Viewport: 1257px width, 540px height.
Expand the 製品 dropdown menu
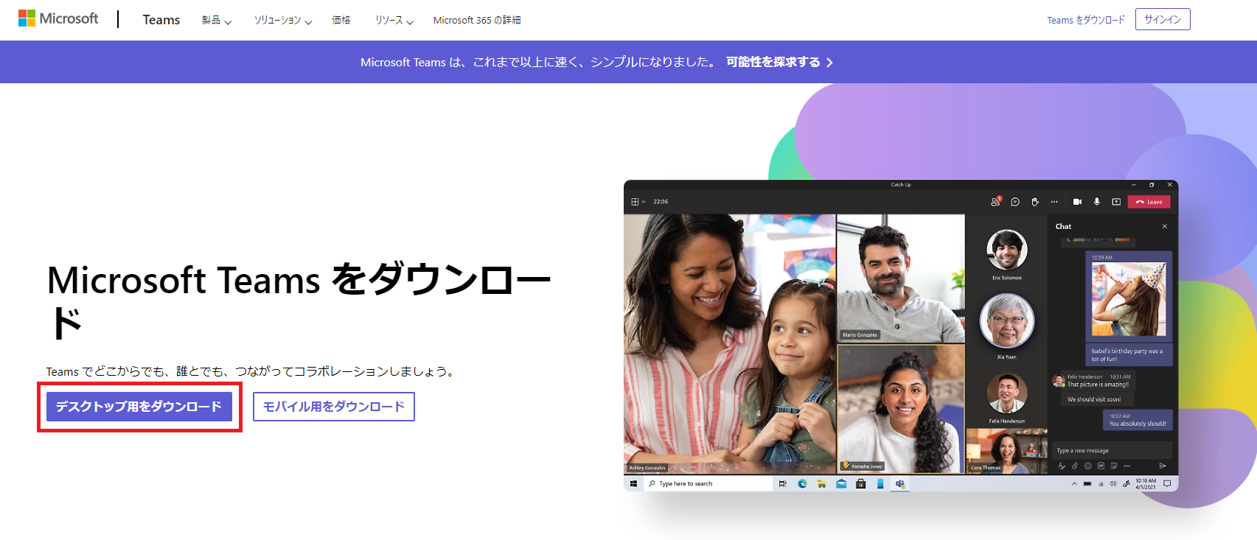[217, 21]
